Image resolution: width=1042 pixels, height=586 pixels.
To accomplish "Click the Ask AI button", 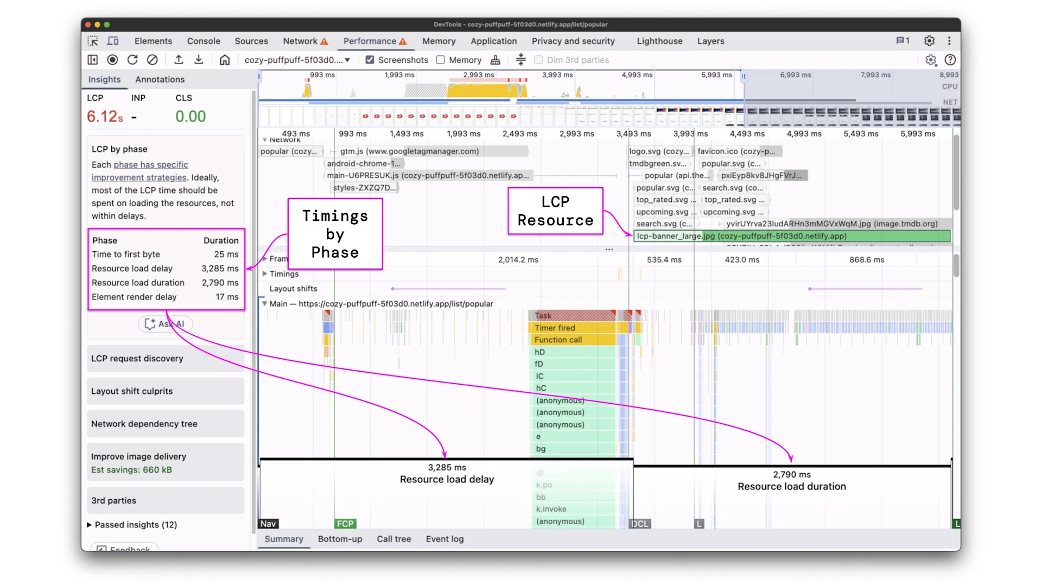I will (x=165, y=324).
